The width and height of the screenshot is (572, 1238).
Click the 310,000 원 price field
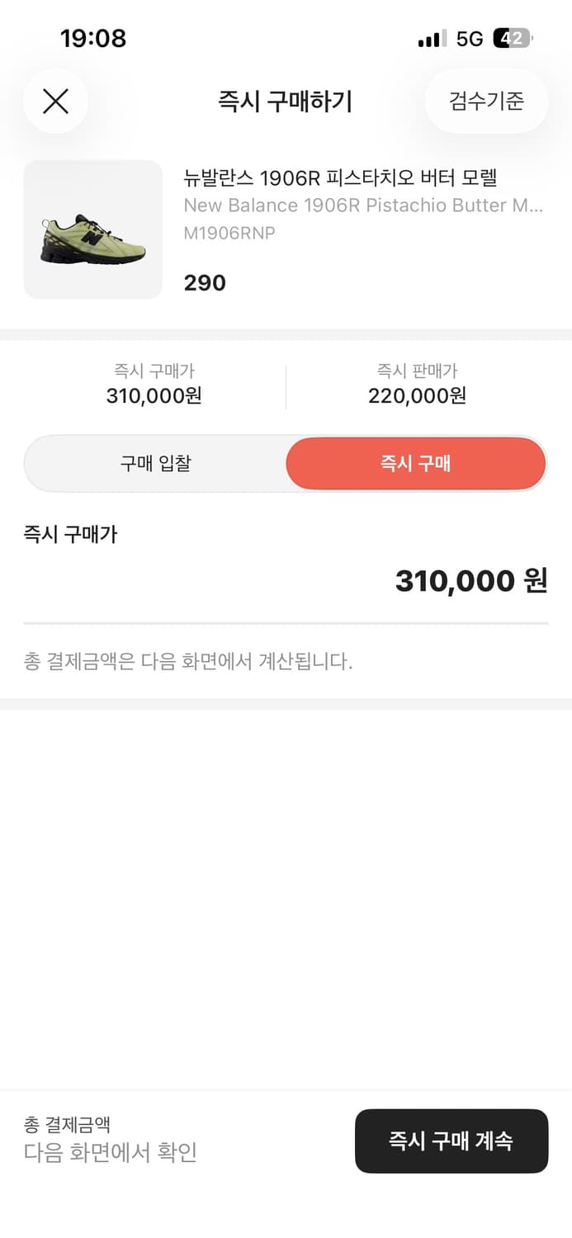point(468,580)
